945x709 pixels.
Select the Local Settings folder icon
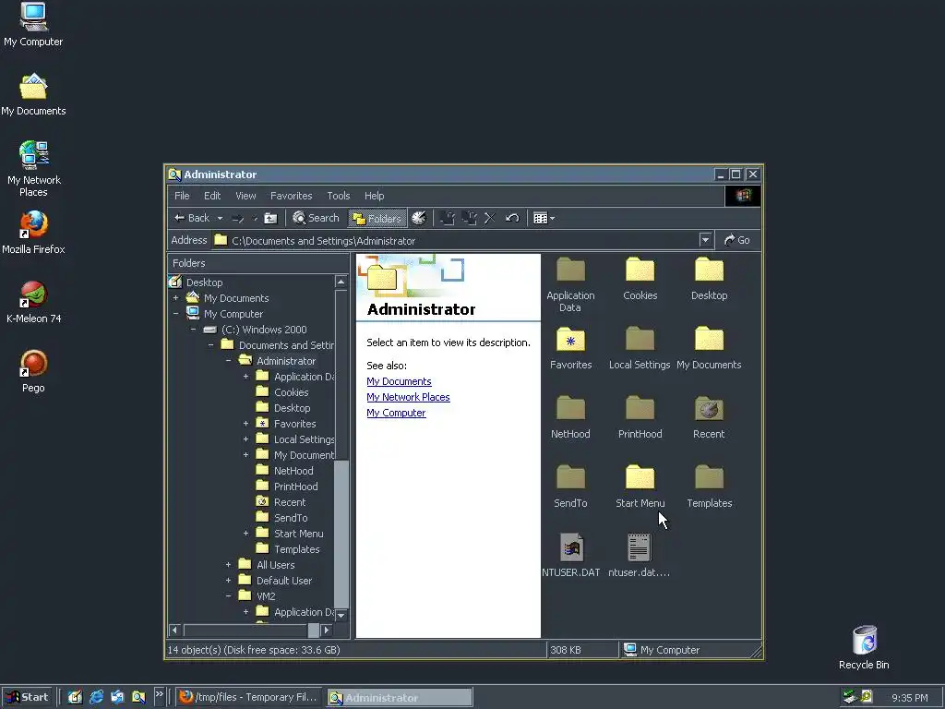point(640,340)
